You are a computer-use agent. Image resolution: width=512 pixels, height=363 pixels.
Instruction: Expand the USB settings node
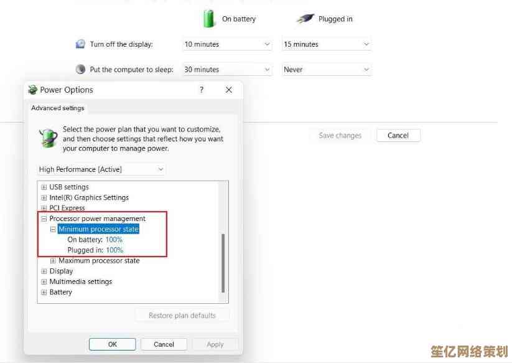click(x=44, y=187)
